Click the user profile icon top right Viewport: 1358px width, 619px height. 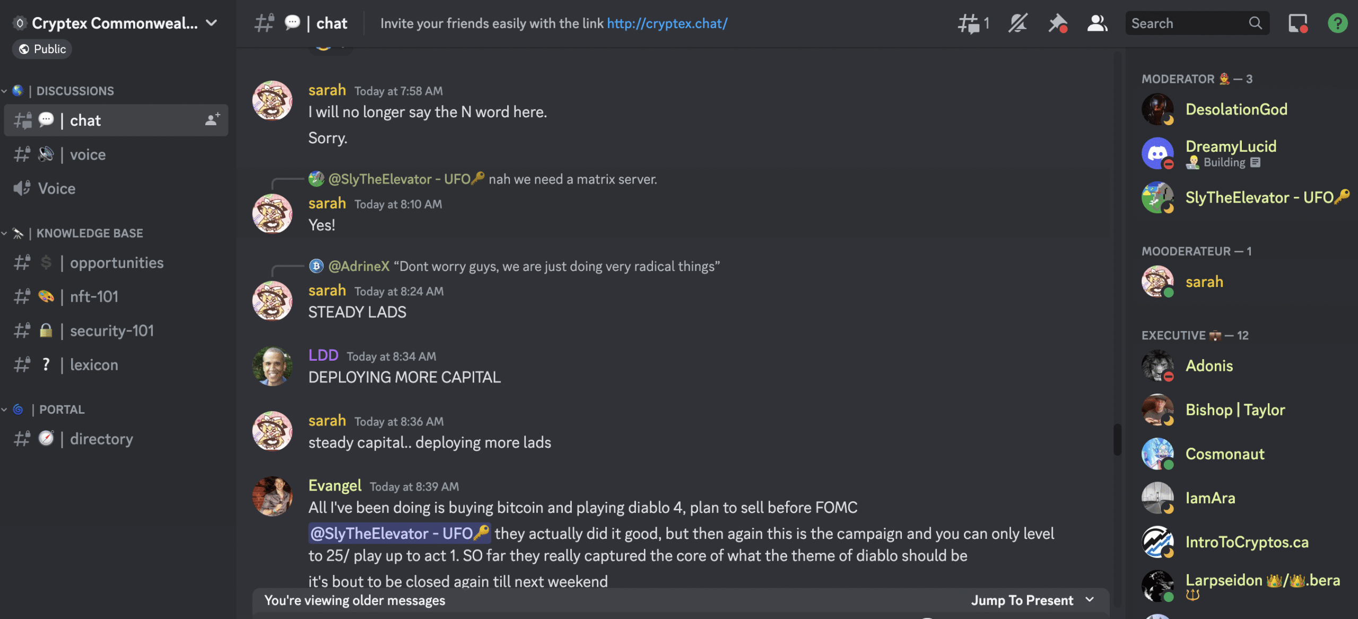click(x=1096, y=22)
